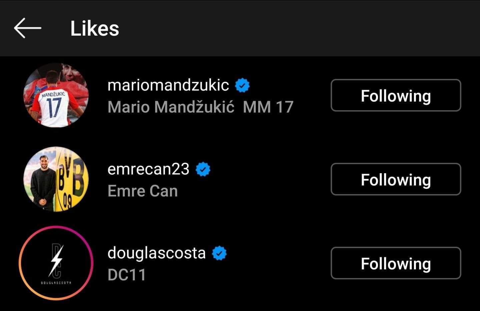Click mariomandzukic's blue verified badge
This screenshot has height=311, width=480.
click(242, 86)
